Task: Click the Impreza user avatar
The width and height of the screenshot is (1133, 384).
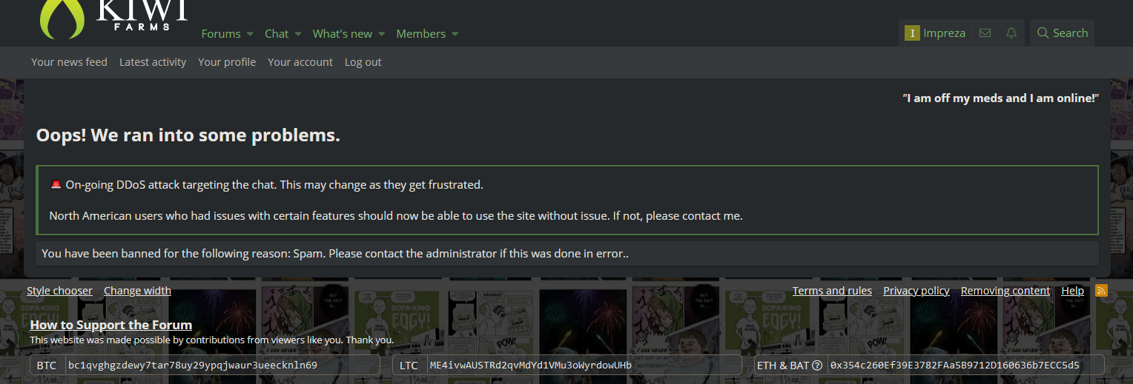Action: (x=912, y=33)
